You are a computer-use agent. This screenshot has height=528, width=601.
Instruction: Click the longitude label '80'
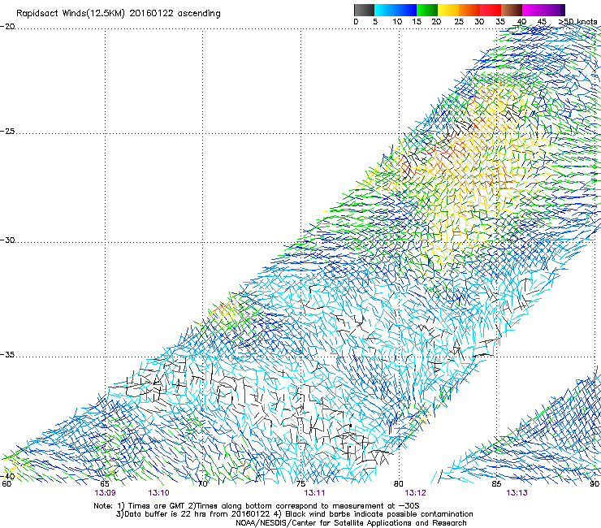[x=399, y=483]
